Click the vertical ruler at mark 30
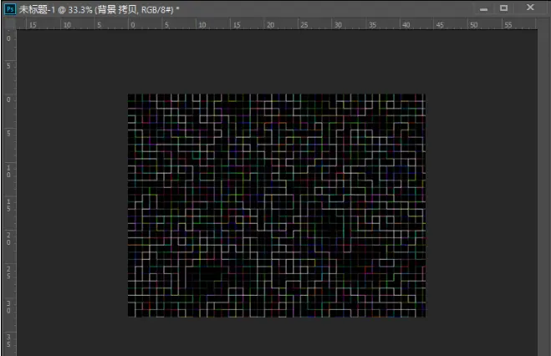Image resolution: width=551 pixels, height=356 pixels. [x=8, y=307]
